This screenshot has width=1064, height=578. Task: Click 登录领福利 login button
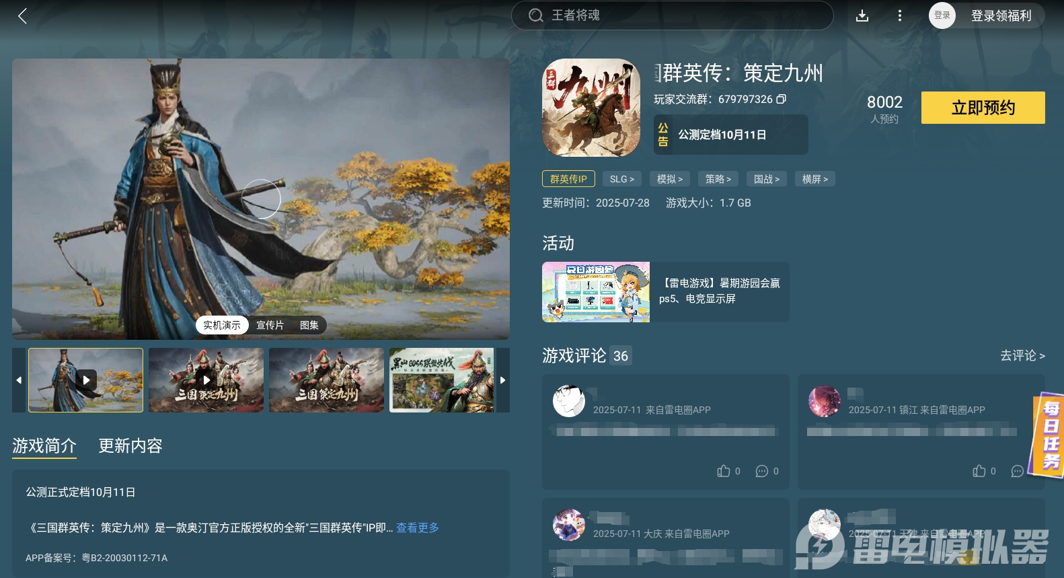[1001, 15]
